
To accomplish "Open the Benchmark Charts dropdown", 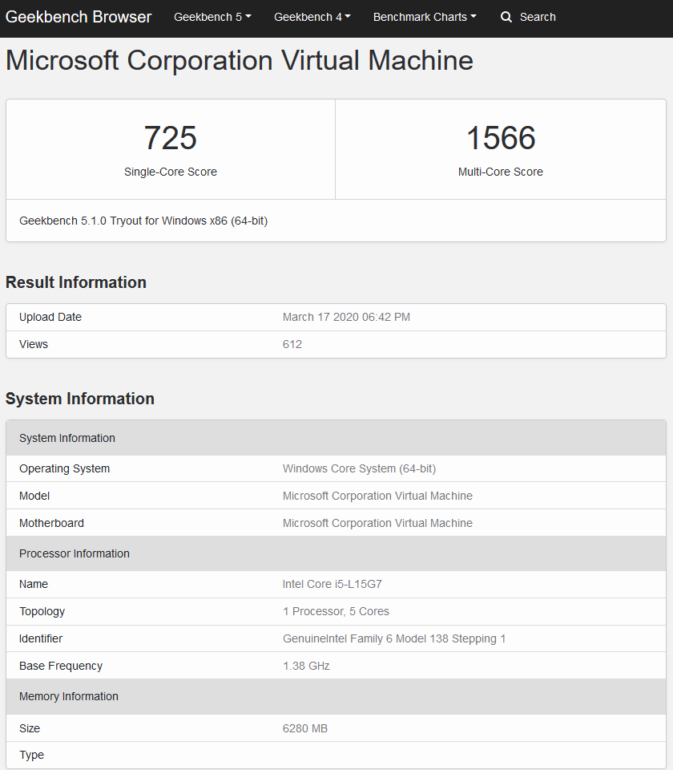I will (425, 17).
